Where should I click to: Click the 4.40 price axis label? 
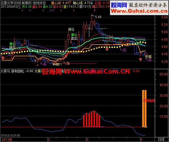click(164, 54)
